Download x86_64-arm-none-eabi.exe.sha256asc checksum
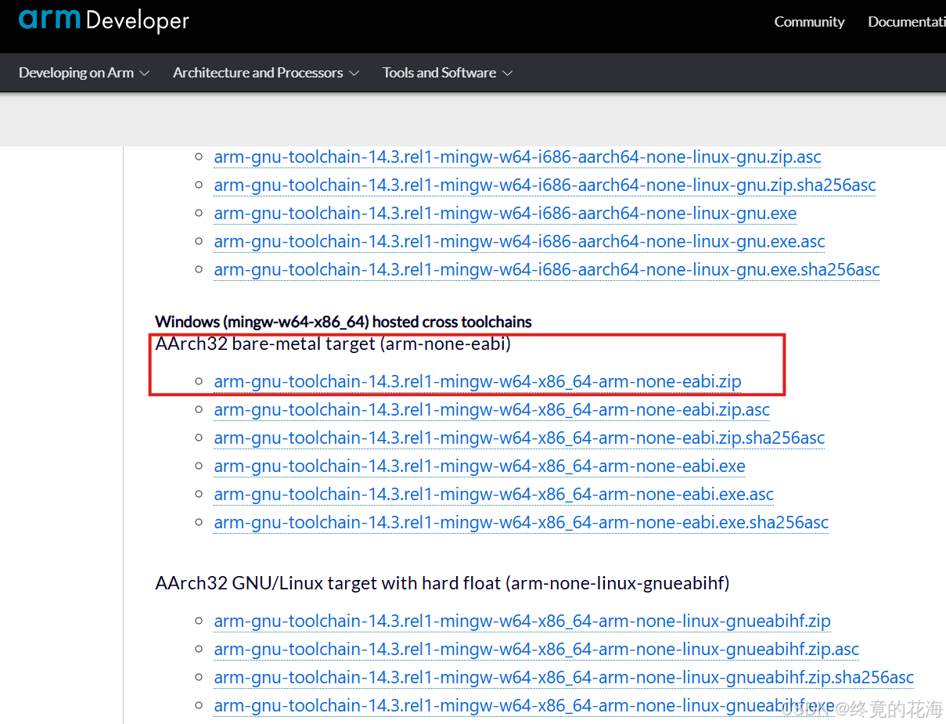This screenshot has width=946, height=724. pyautogui.click(x=521, y=523)
